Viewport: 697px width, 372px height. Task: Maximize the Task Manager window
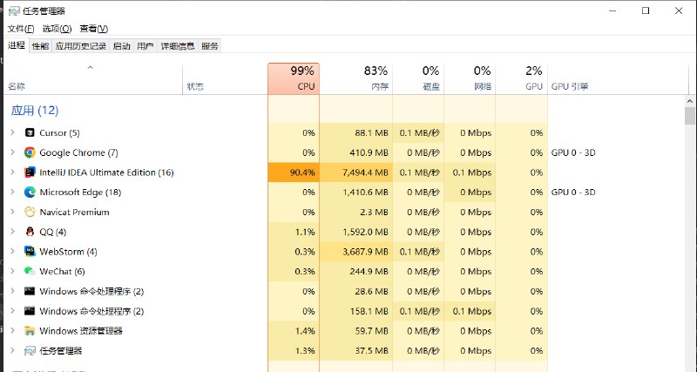click(646, 10)
